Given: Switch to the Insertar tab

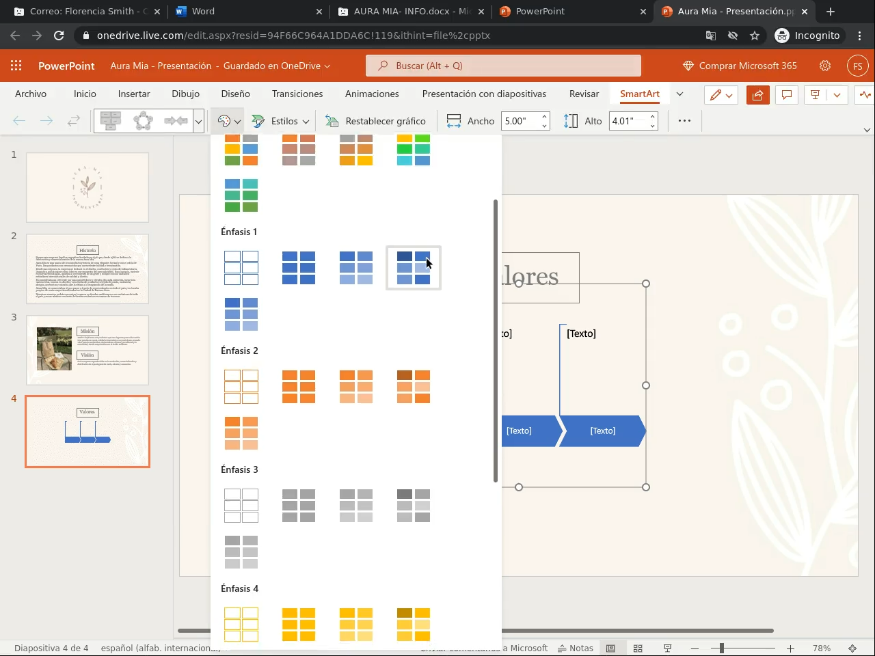Looking at the screenshot, I should click(x=134, y=94).
